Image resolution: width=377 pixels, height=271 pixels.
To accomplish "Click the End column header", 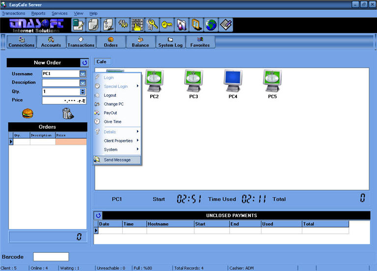I will coord(245,224).
